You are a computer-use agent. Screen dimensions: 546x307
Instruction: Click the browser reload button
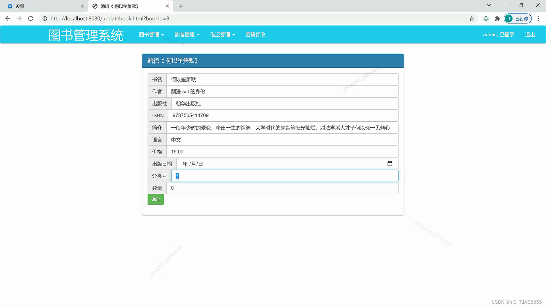pyautogui.click(x=31, y=18)
